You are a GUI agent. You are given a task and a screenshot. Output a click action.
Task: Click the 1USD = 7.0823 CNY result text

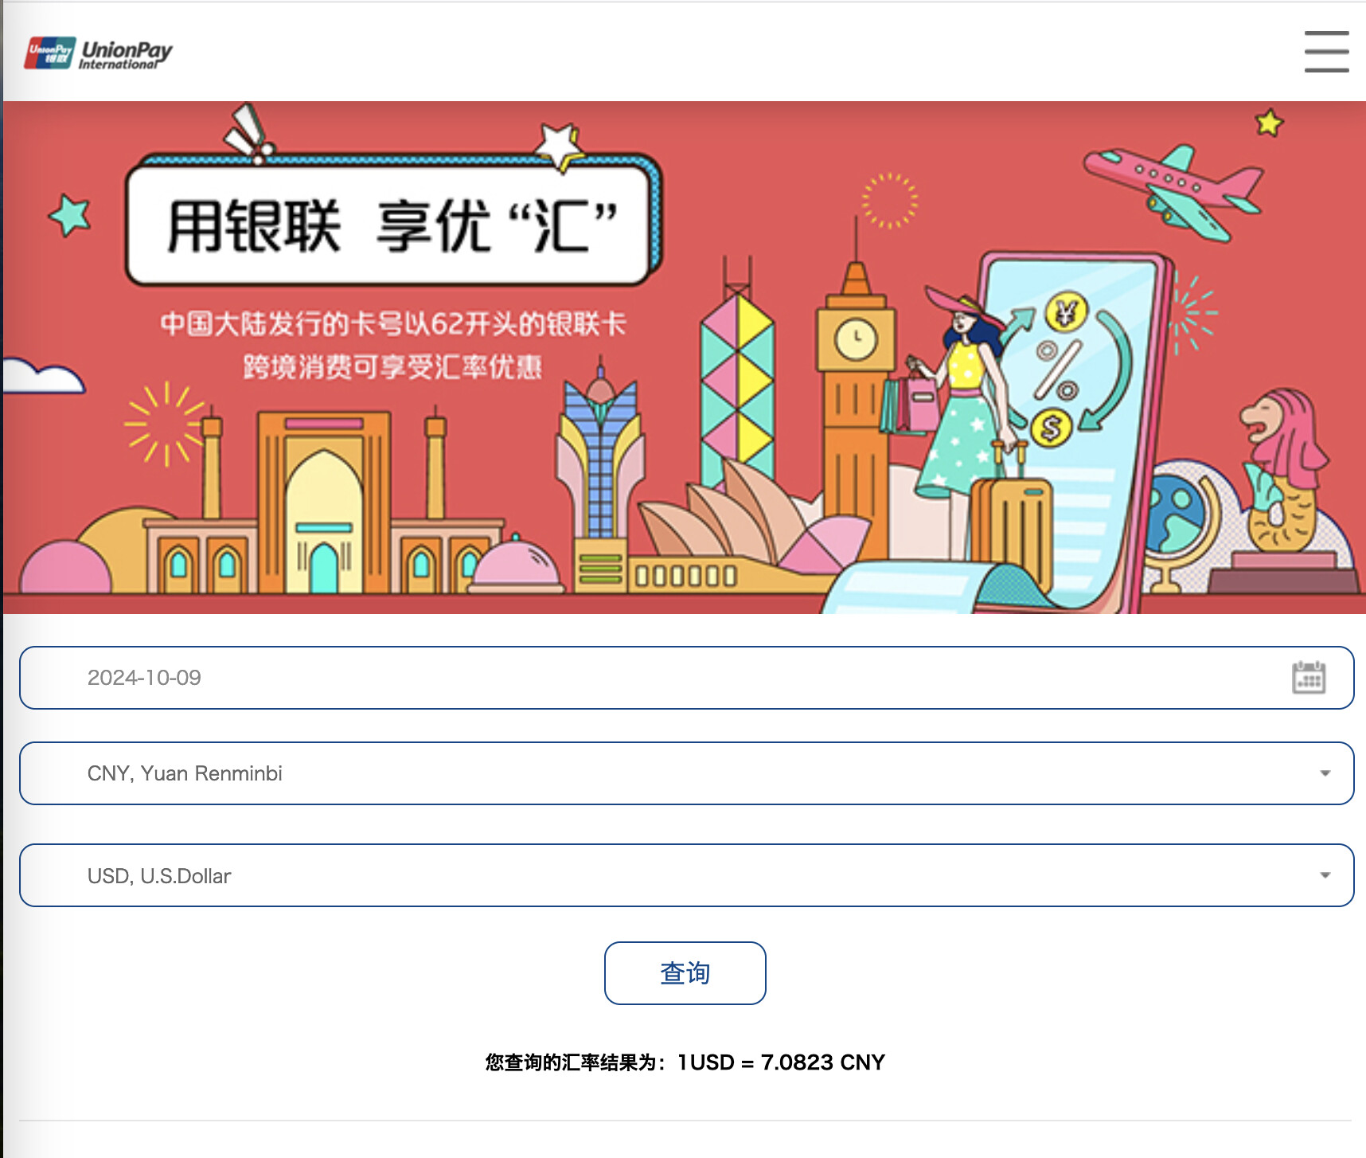[x=781, y=1062]
